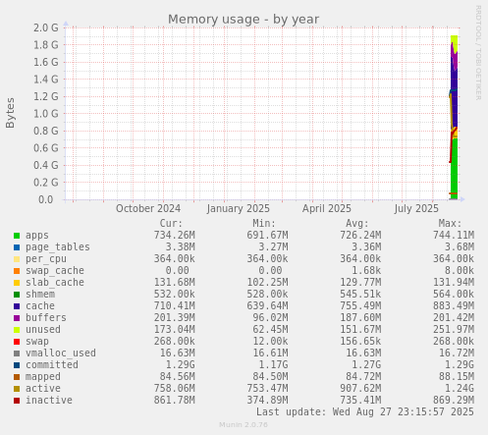Click the 'swap_cache' legend label
This screenshot has height=435, width=488.
click(x=55, y=271)
